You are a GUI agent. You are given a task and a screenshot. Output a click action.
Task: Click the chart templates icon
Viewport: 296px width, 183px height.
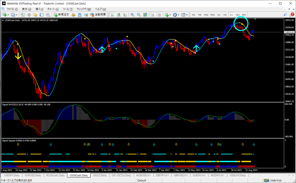coord(183,15)
